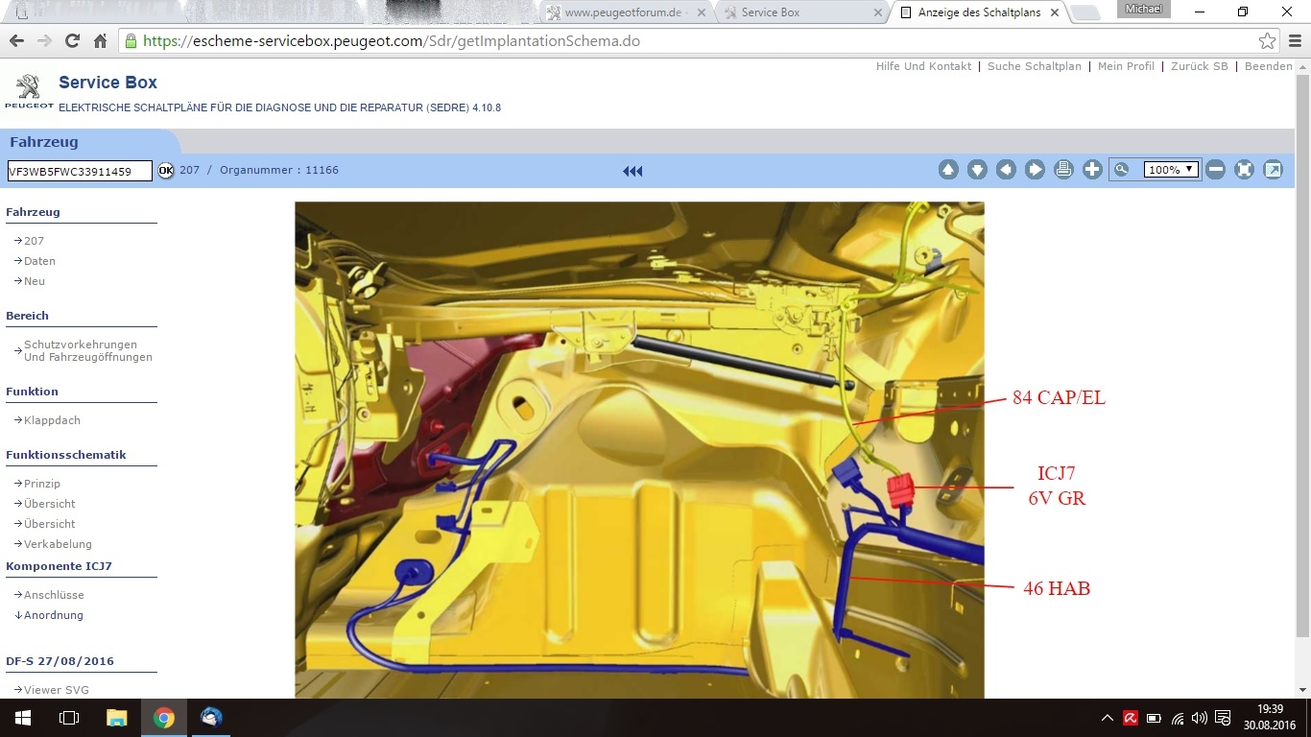Image resolution: width=1311 pixels, height=737 pixels.
Task: Open Anschlüsse under Komponente ICJ7
Action: (x=54, y=595)
